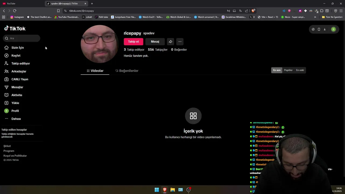The width and height of the screenshot is (345, 194).
Task: Go back in browser
Action: point(4,11)
